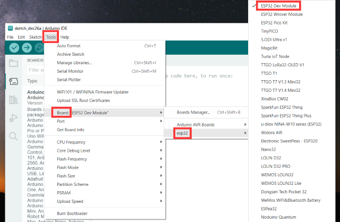The height and width of the screenshot is (222, 340).
Task: Click the Verify checkmark button
Action: tap(14, 48)
